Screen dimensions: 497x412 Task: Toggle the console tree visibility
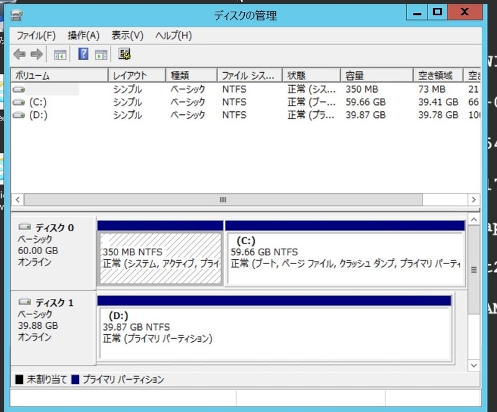[x=60, y=54]
